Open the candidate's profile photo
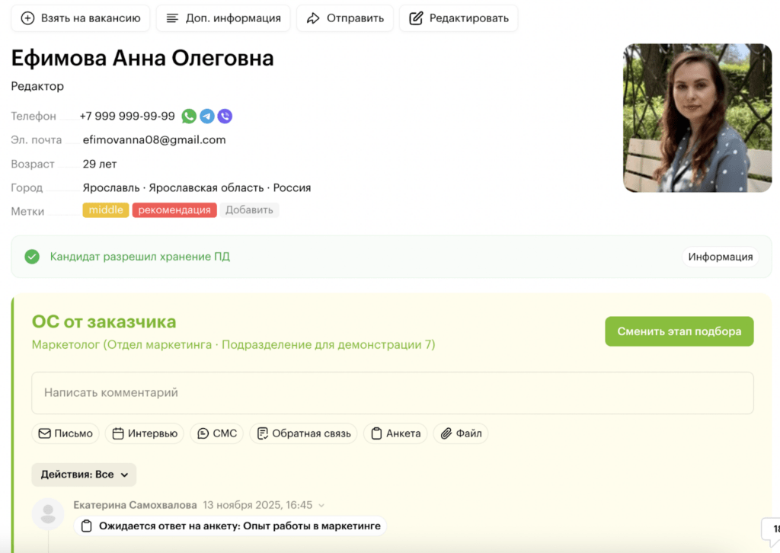780x553 pixels. tap(697, 117)
